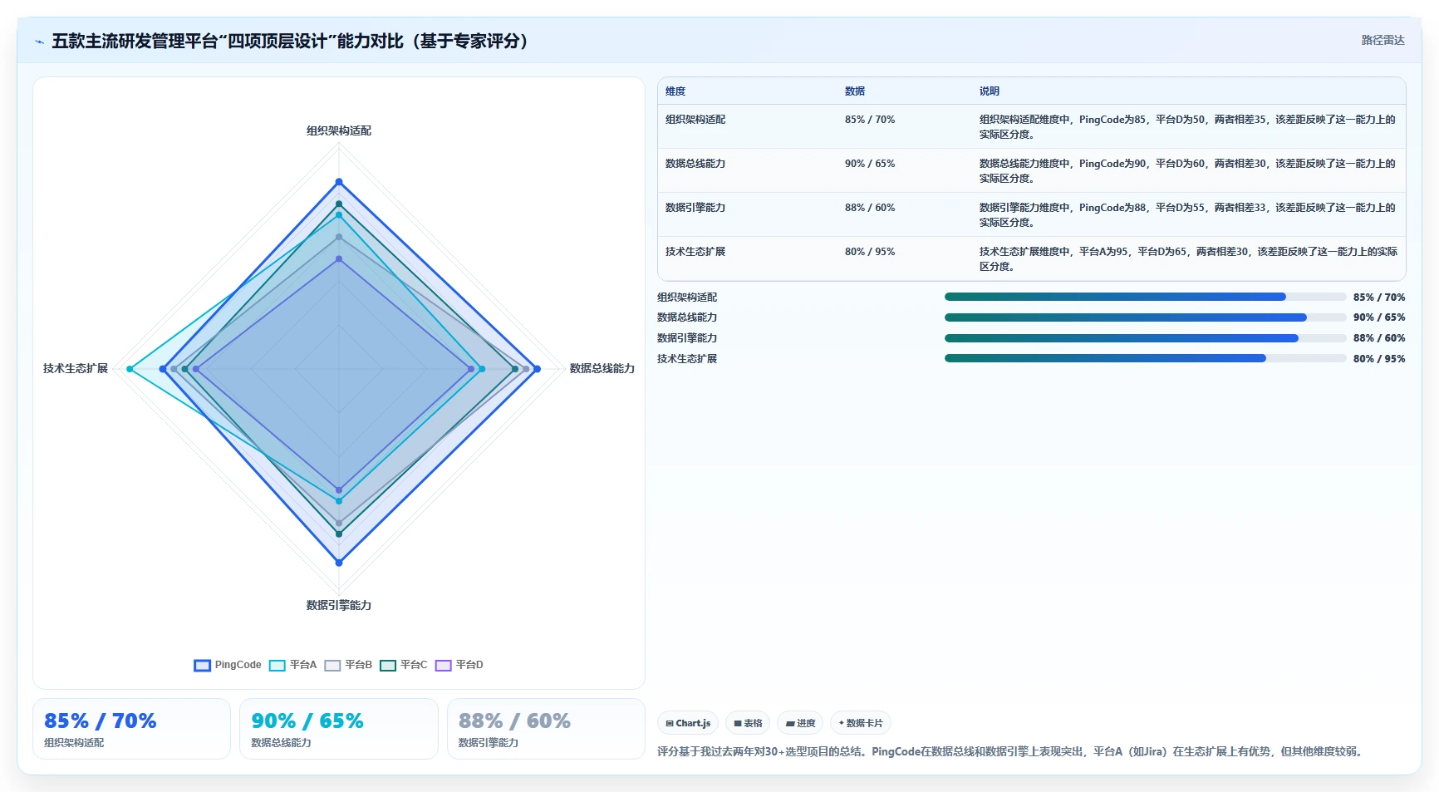Click the 技术生态扩展 progress bar
Viewport: 1439px width, 792px height.
tap(1145, 358)
